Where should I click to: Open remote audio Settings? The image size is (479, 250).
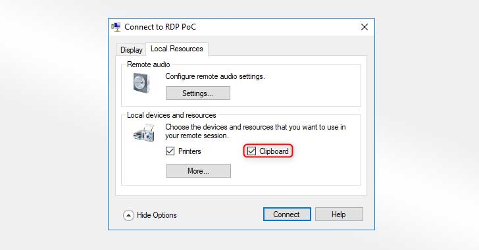tap(198, 93)
